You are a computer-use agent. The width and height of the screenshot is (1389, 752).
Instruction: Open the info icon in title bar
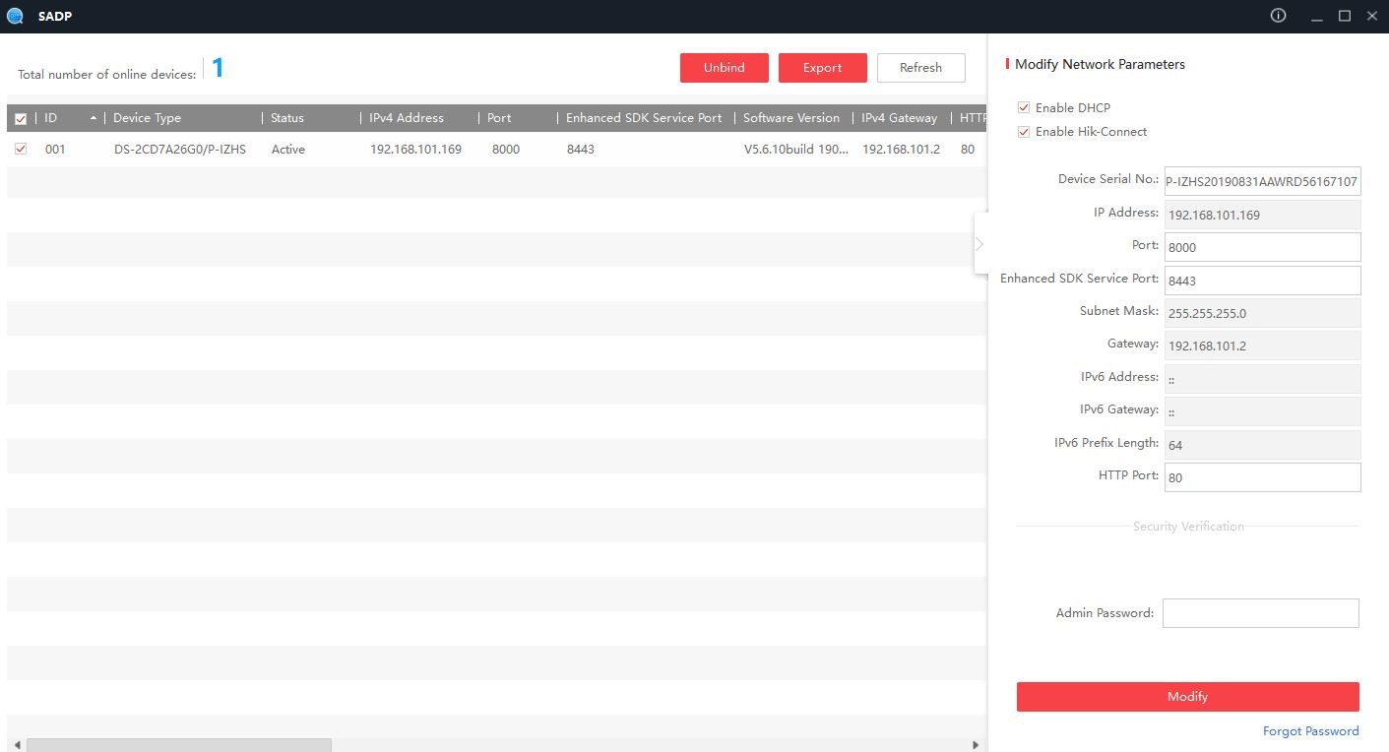[x=1279, y=16]
